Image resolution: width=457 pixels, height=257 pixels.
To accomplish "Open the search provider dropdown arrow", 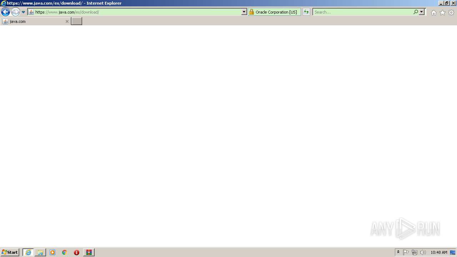I will [422, 12].
